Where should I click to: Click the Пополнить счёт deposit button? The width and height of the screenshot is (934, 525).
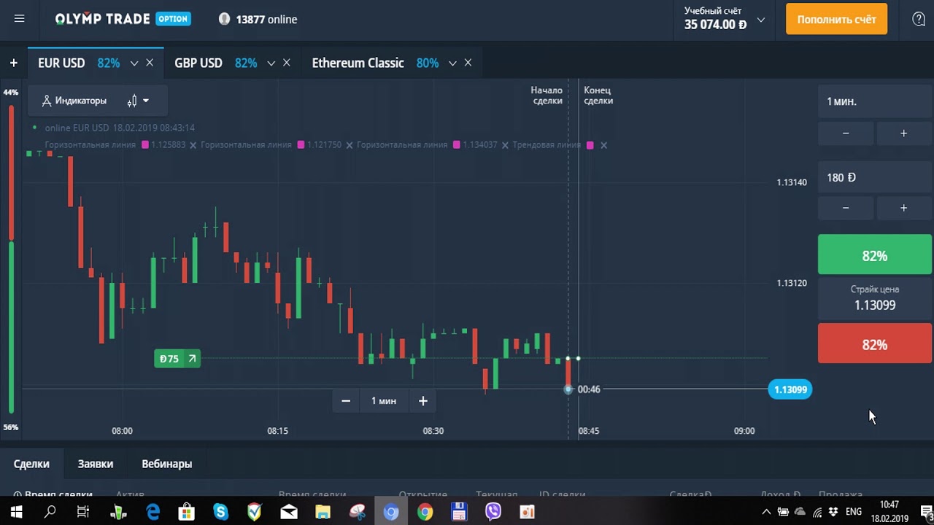(836, 19)
